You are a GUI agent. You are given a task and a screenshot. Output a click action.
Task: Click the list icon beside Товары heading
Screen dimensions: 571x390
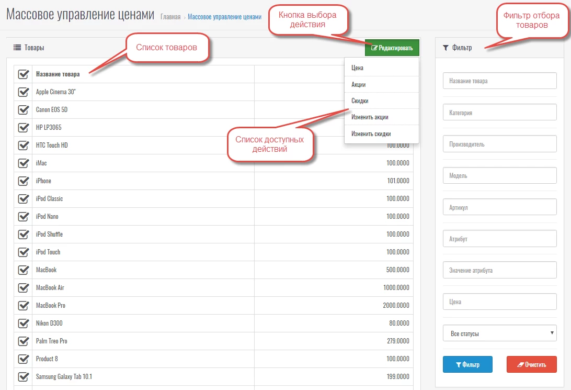[x=17, y=48]
